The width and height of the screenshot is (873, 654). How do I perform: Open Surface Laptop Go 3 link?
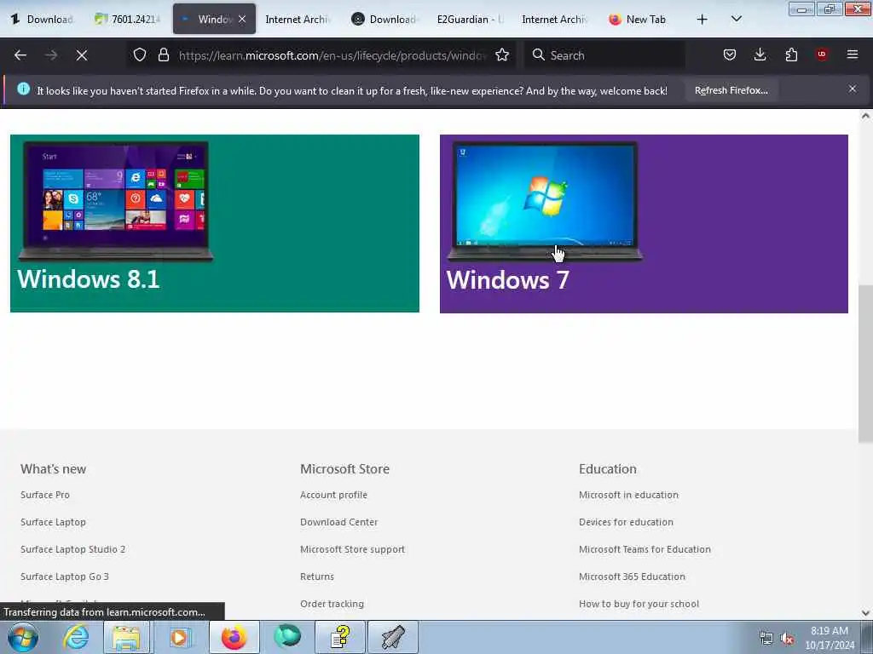(x=65, y=577)
